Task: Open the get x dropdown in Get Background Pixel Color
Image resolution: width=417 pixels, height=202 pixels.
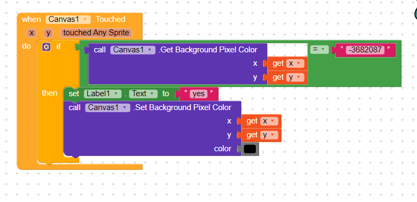Action: (295, 64)
